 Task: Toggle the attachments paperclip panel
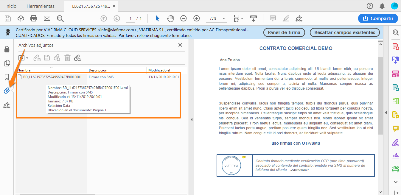[x=7, y=91]
